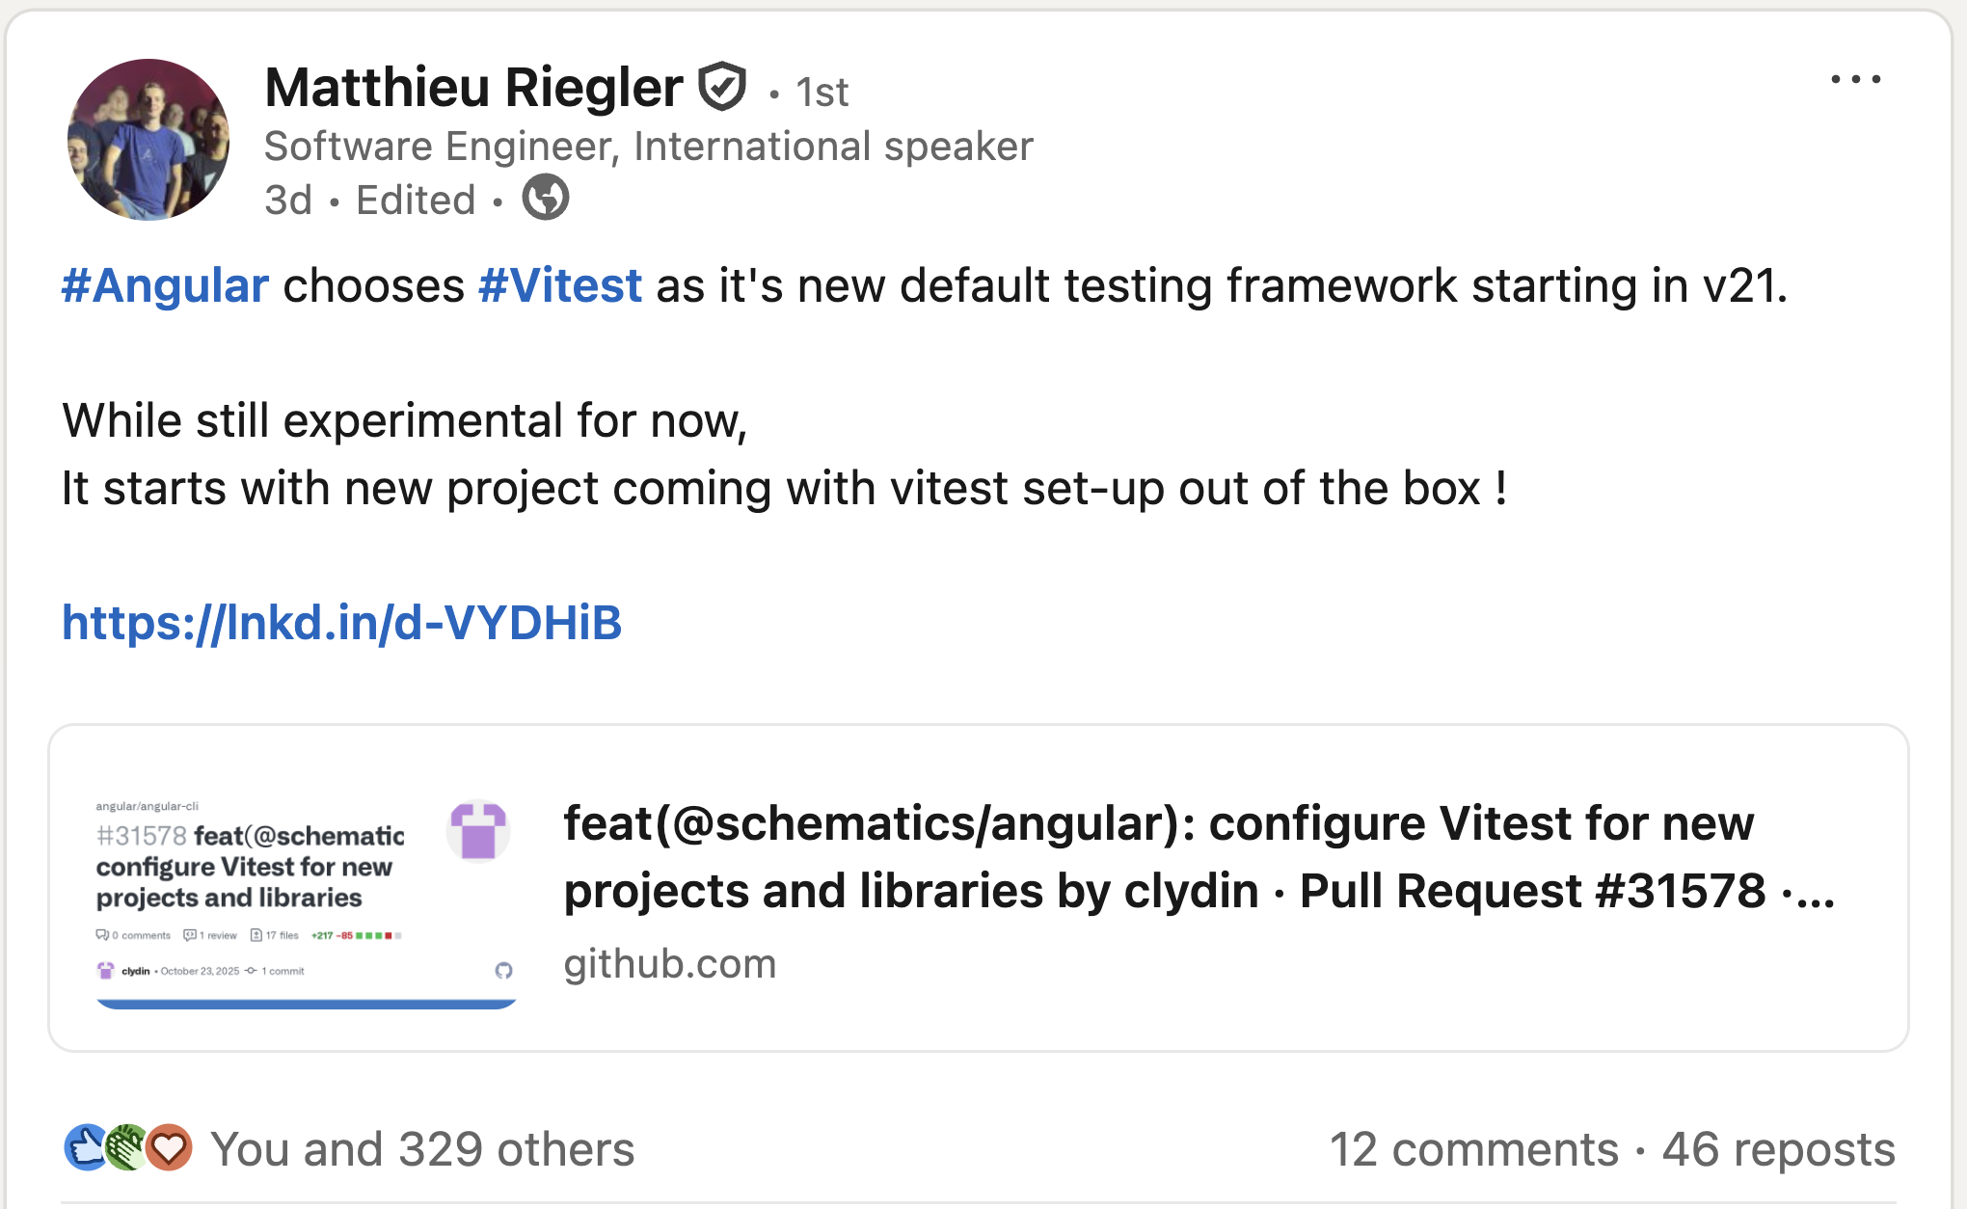Click the heart Love reaction icon

click(170, 1147)
